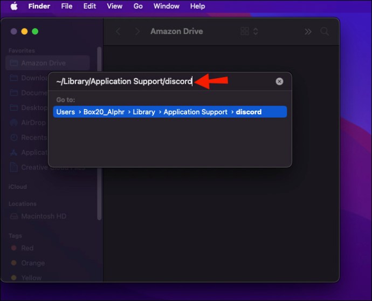Click the path text input field

164,81
